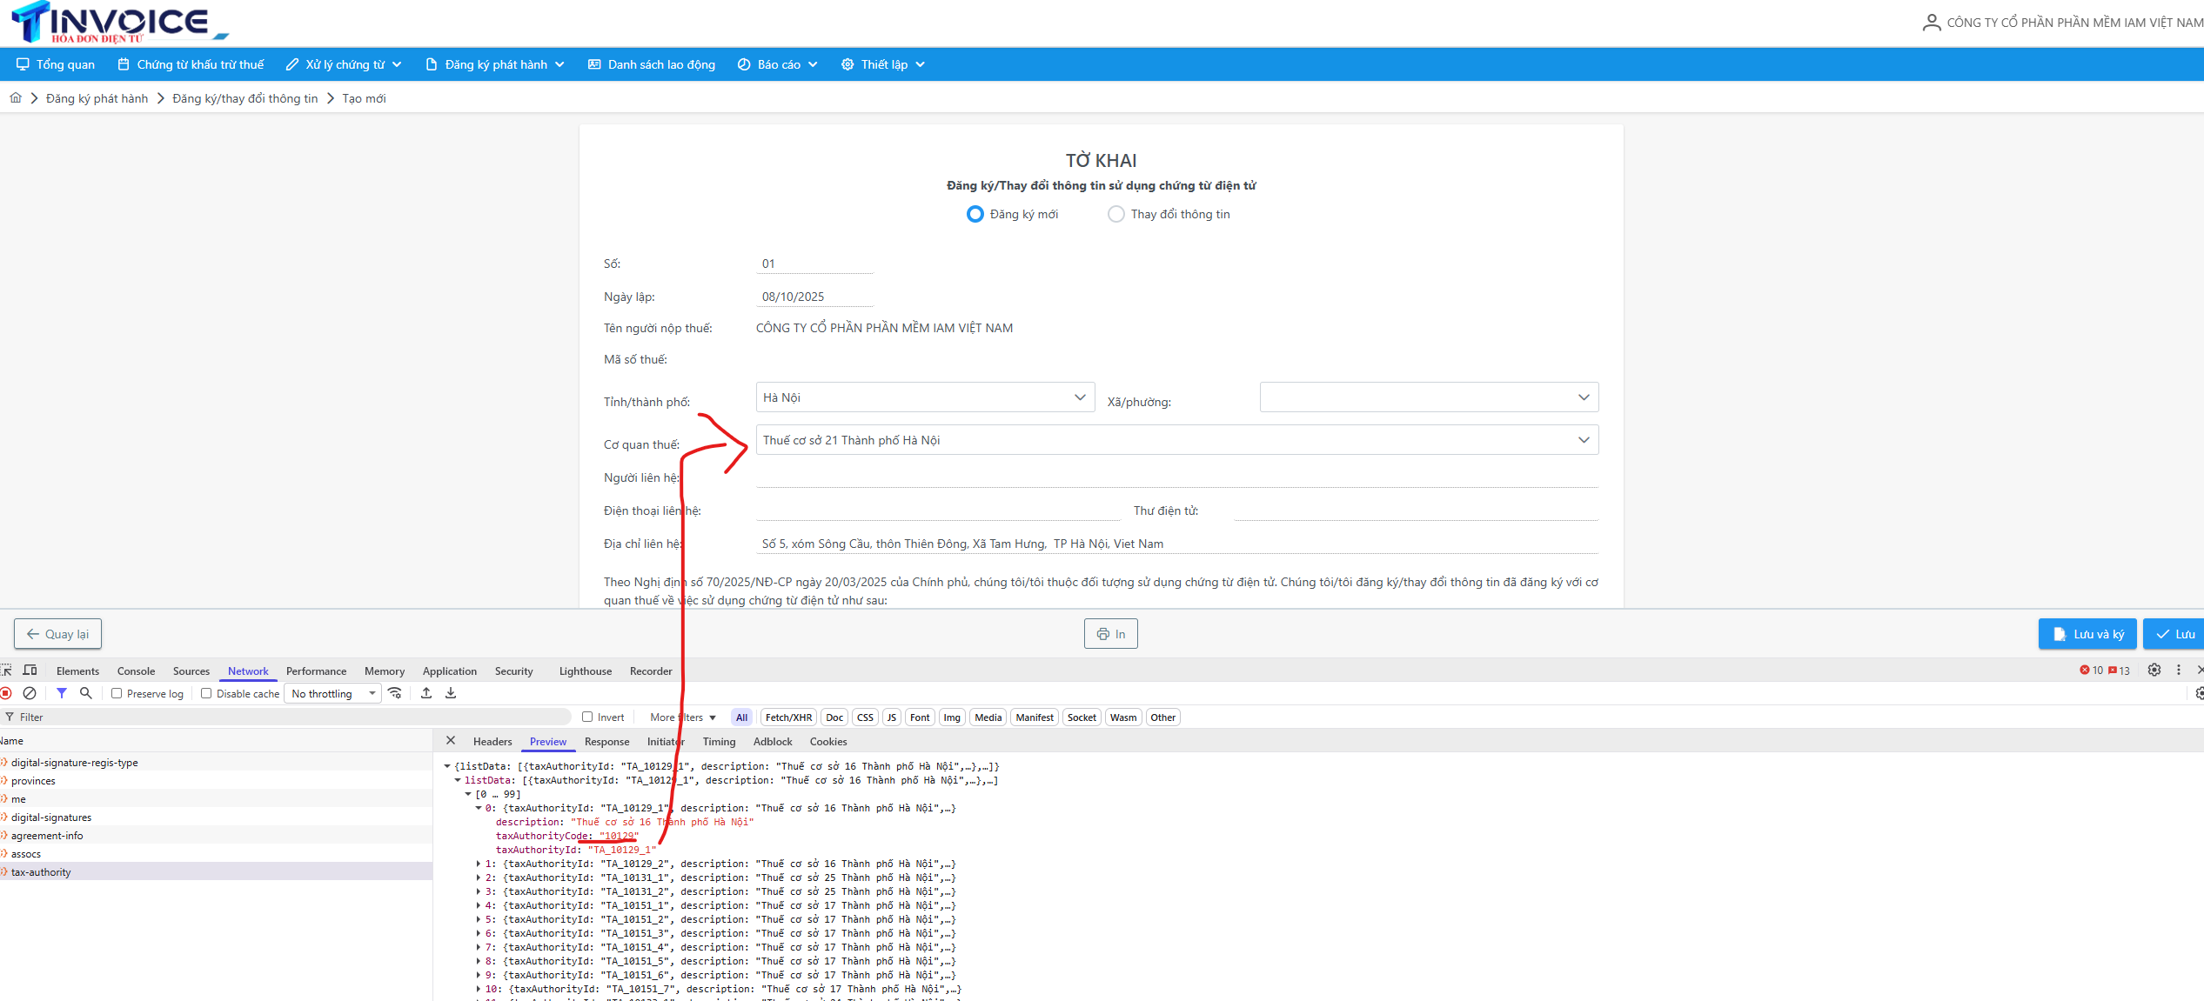The image size is (2204, 1001).
Task: Toggle the Doc request filter
Action: pyautogui.click(x=834, y=717)
